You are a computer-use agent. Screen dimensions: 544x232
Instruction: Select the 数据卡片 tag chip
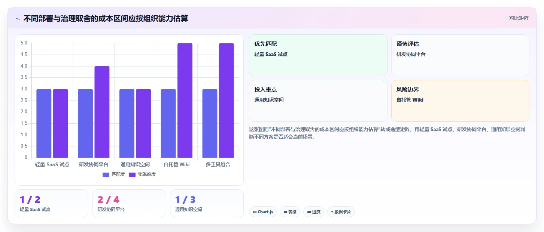pyautogui.click(x=341, y=212)
